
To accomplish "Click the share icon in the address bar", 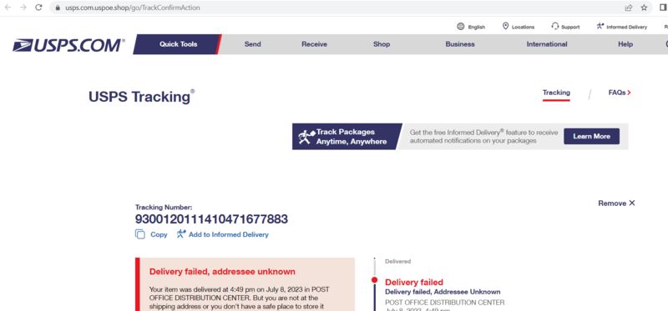I will coord(628,8).
